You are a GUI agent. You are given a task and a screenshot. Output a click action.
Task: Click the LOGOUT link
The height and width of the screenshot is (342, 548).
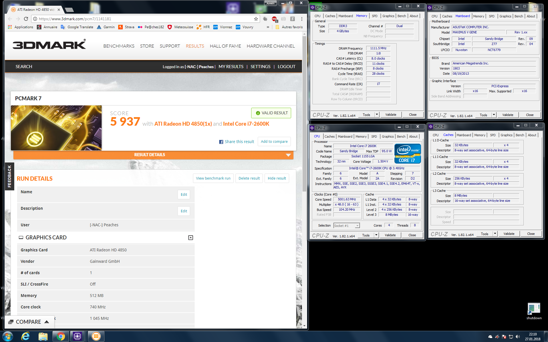click(287, 67)
